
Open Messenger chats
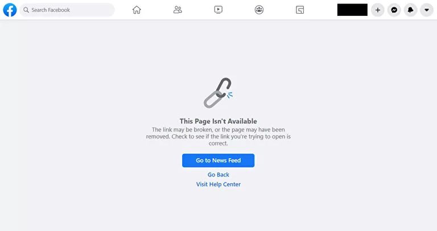(x=394, y=10)
